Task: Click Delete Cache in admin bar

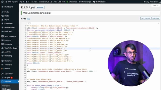Action: (x=99, y=2)
